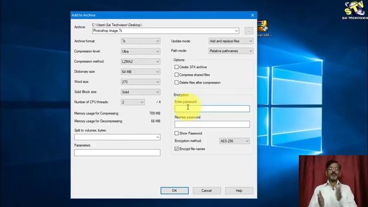The image size is (368, 207).
Task: Expand the archive name dropdown arrow
Action: coord(236,30)
